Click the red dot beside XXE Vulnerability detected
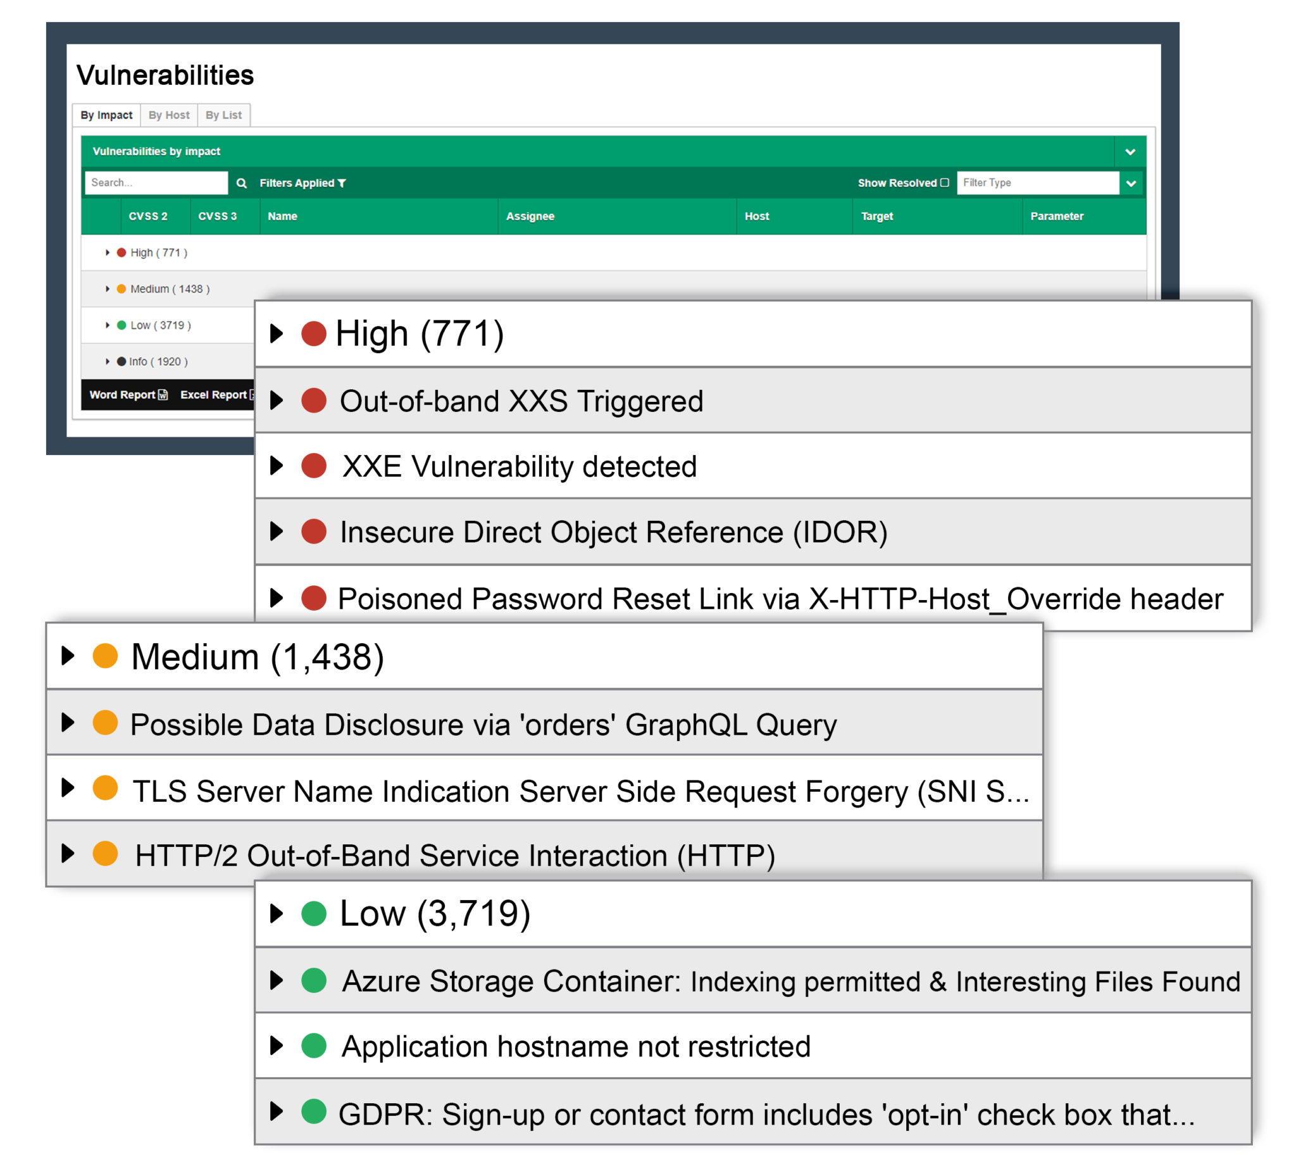This screenshot has width=1296, height=1169. [x=313, y=466]
